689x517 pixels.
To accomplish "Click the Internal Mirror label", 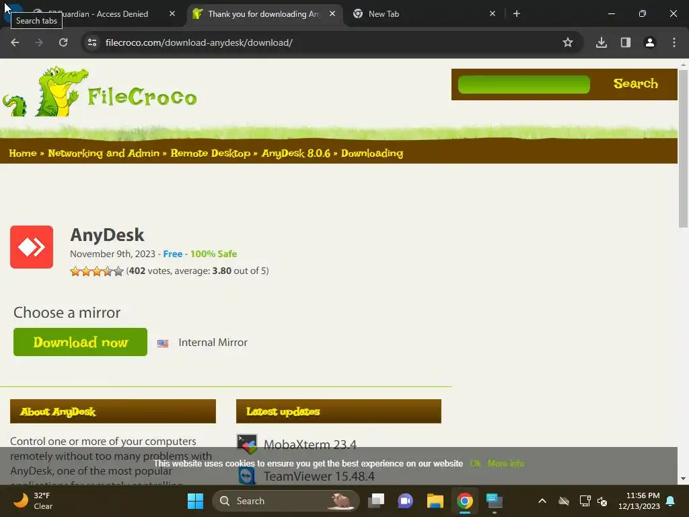I will [213, 343].
